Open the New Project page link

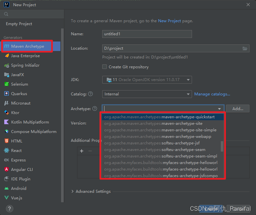point(169,21)
